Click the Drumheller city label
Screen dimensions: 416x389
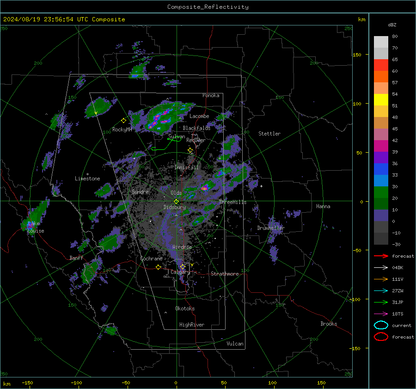click(x=271, y=228)
